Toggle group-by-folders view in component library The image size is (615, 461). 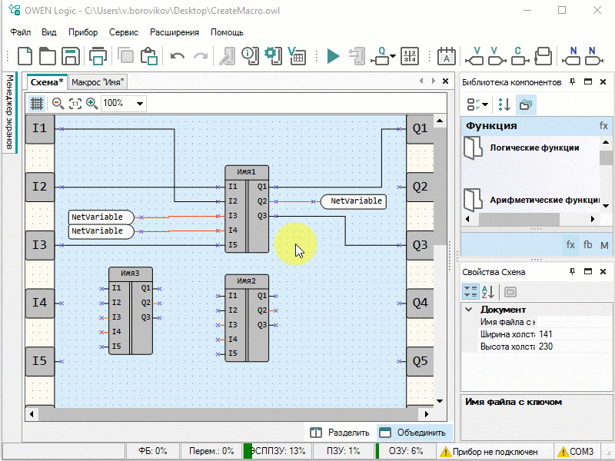click(527, 104)
